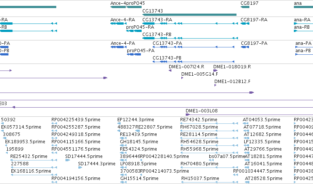
Task: Select the DME1-005G14.F feature label
Action: point(200,74)
